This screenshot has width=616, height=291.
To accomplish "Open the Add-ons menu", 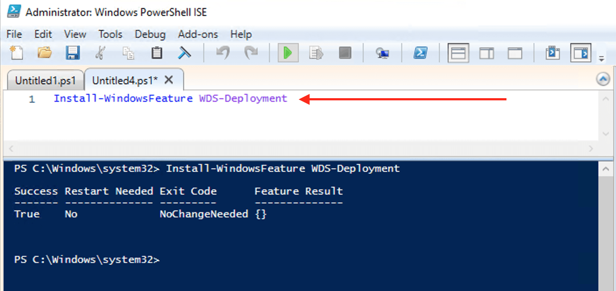I will 198,34.
